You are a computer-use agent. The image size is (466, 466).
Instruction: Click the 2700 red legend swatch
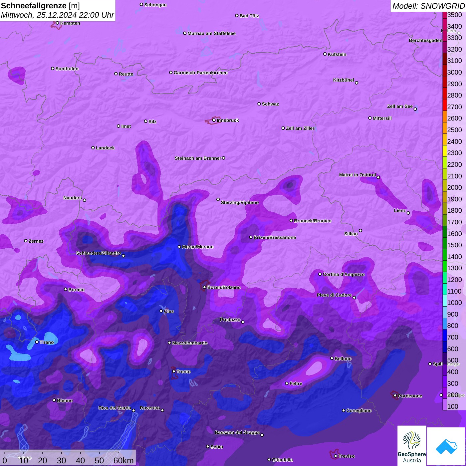(445, 105)
